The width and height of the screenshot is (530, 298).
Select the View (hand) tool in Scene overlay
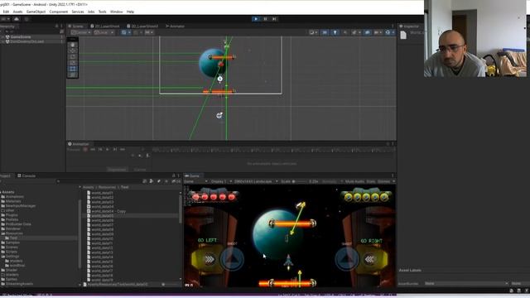pos(73,45)
